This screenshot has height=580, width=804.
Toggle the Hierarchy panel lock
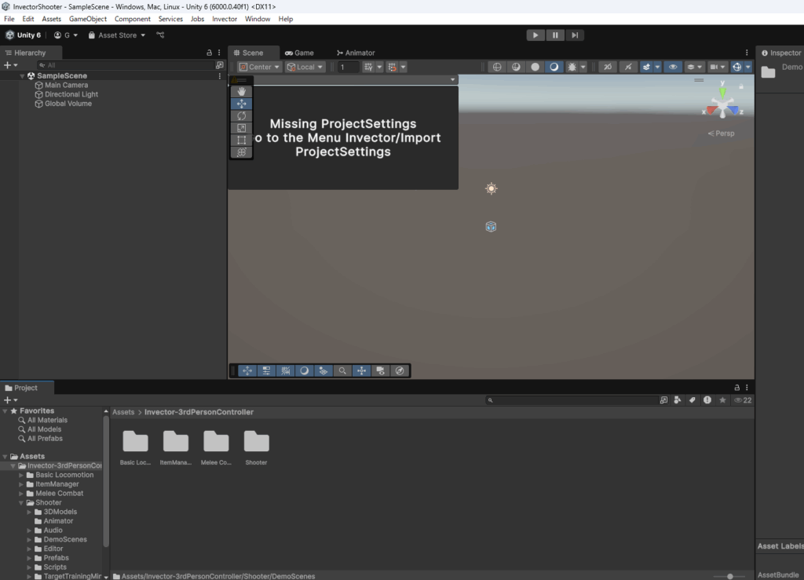pyautogui.click(x=209, y=53)
